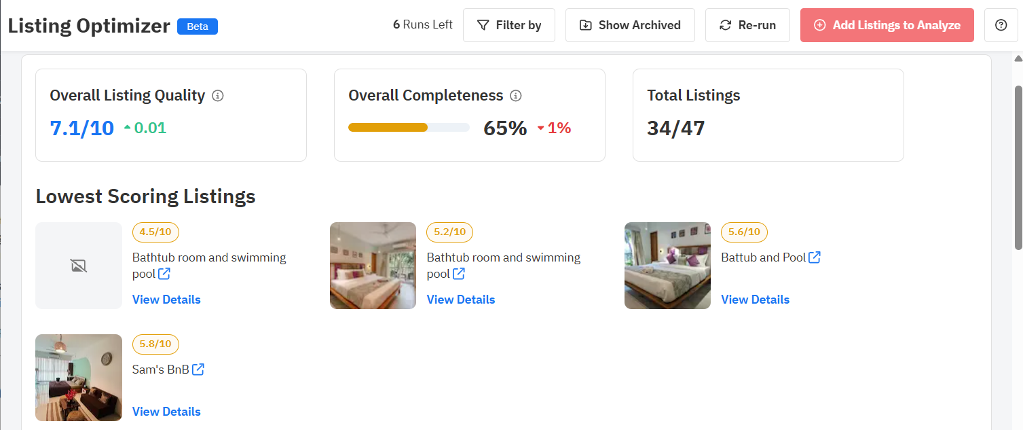This screenshot has width=1023, height=430.
Task: View Details for Sam's BnB
Action: [166, 412]
